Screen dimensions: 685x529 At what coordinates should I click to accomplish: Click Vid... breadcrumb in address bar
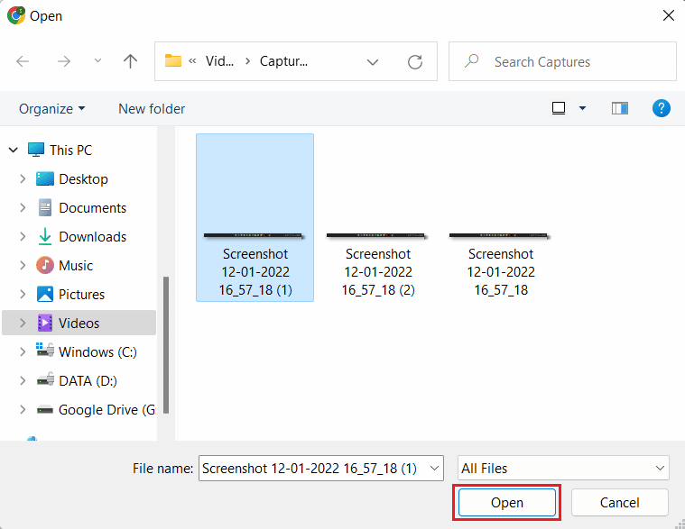(x=219, y=61)
